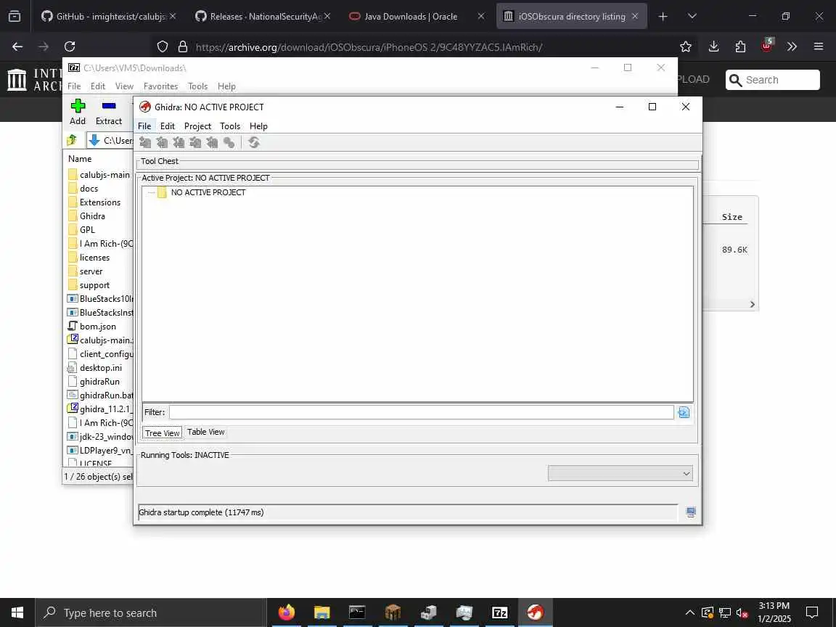Open the Running Tools combo box in Ghidra
The height and width of the screenshot is (627, 836).
point(620,473)
